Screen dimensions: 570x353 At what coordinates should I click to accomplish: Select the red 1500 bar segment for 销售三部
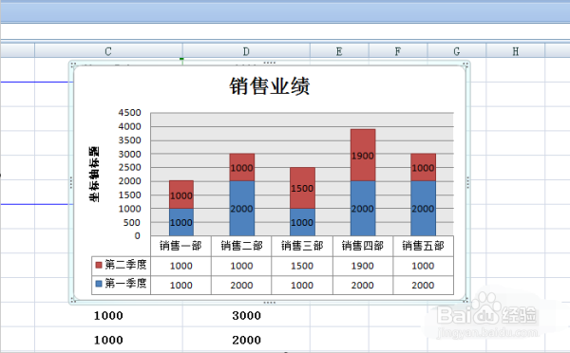[x=302, y=188]
